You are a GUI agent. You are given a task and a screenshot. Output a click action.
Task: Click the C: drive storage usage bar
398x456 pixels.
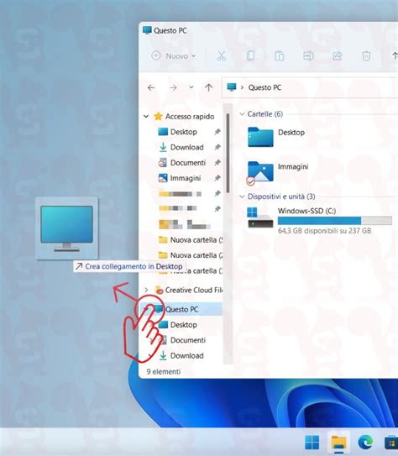(335, 221)
